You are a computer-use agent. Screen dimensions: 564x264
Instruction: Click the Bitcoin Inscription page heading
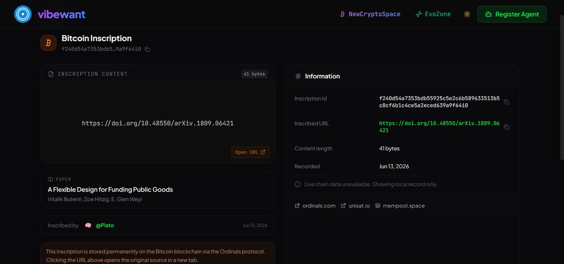tap(96, 39)
